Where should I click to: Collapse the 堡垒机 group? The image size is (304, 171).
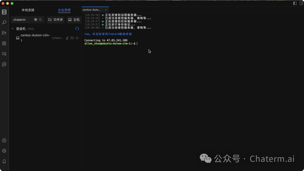(x=12, y=28)
